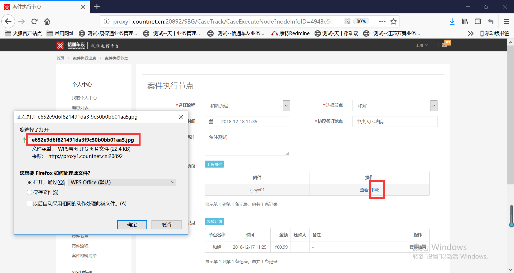Click the file icon beside the jpg name
The width and height of the screenshot is (514, 273).
click(x=26, y=140)
